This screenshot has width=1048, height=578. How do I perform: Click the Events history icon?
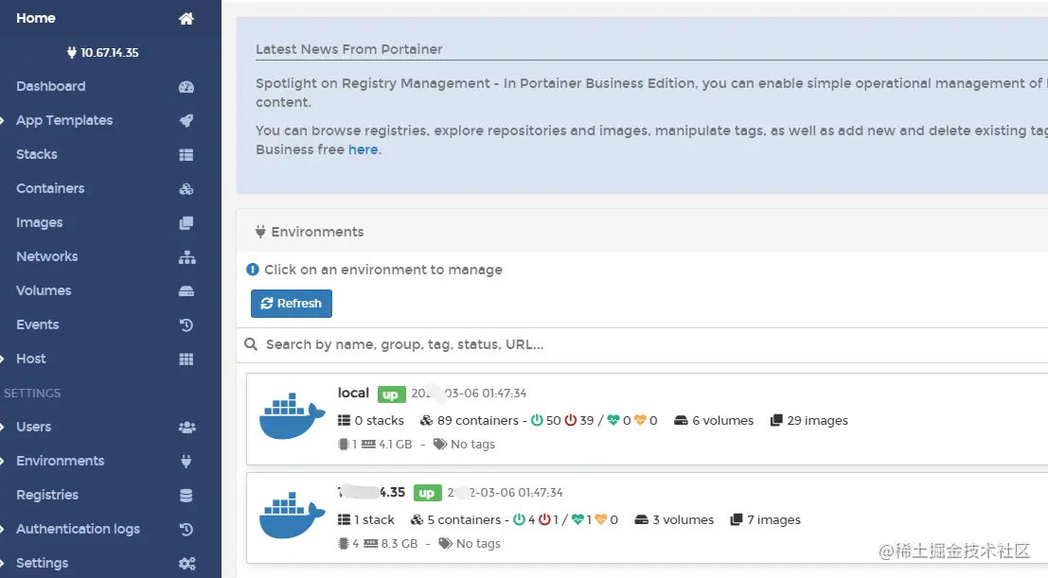pyautogui.click(x=187, y=325)
